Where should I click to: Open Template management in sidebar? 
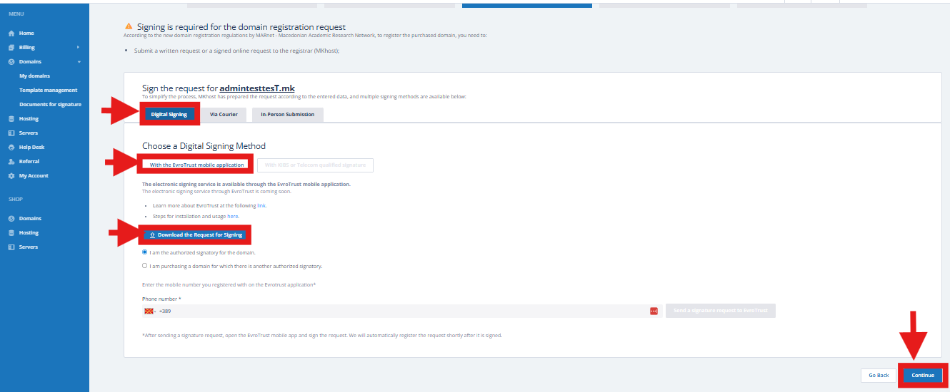click(49, 91)
